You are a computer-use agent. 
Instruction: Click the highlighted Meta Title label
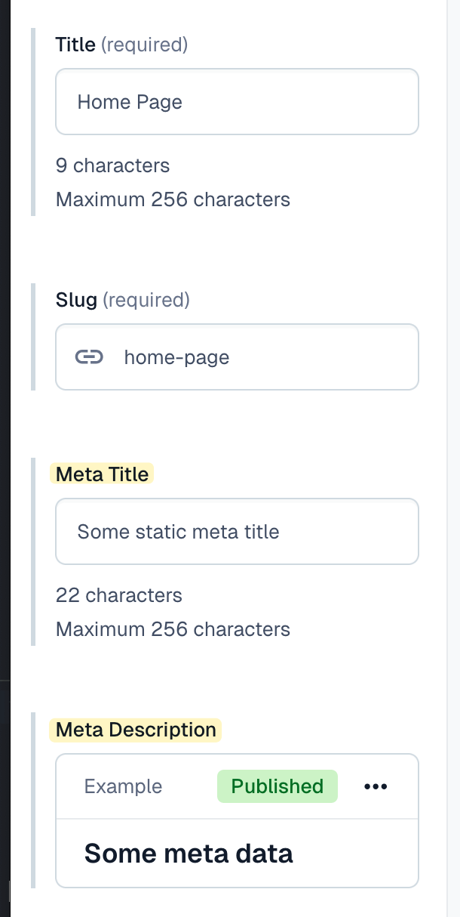pos(101,474)
